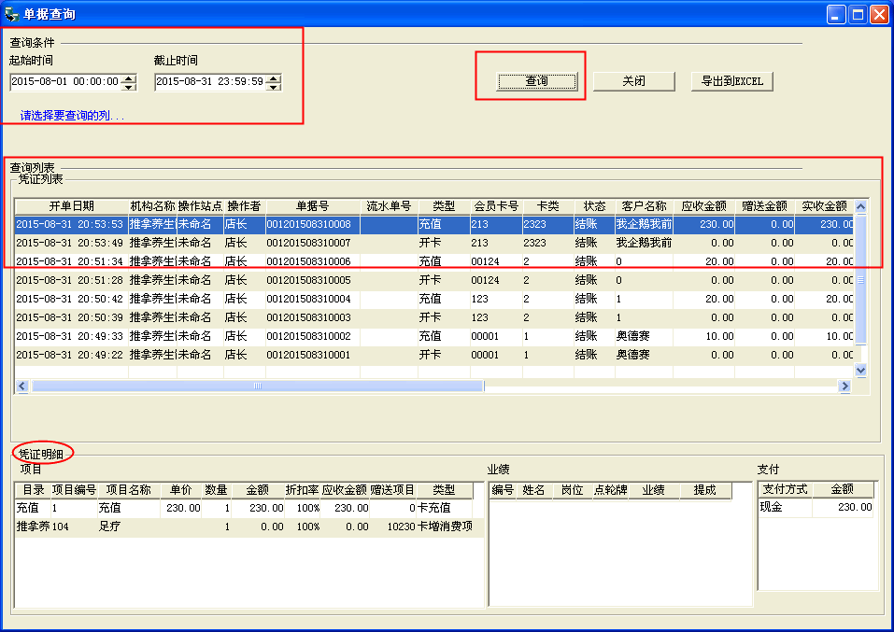
Task: Click voucher list scroll up arrow
Action: click(861, 206)
